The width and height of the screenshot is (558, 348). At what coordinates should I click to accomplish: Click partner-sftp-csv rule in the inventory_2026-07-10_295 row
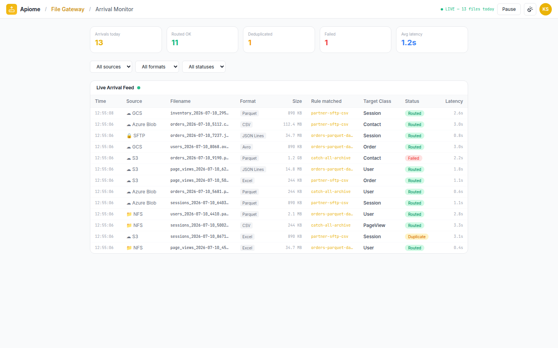[x=330, y=113]
